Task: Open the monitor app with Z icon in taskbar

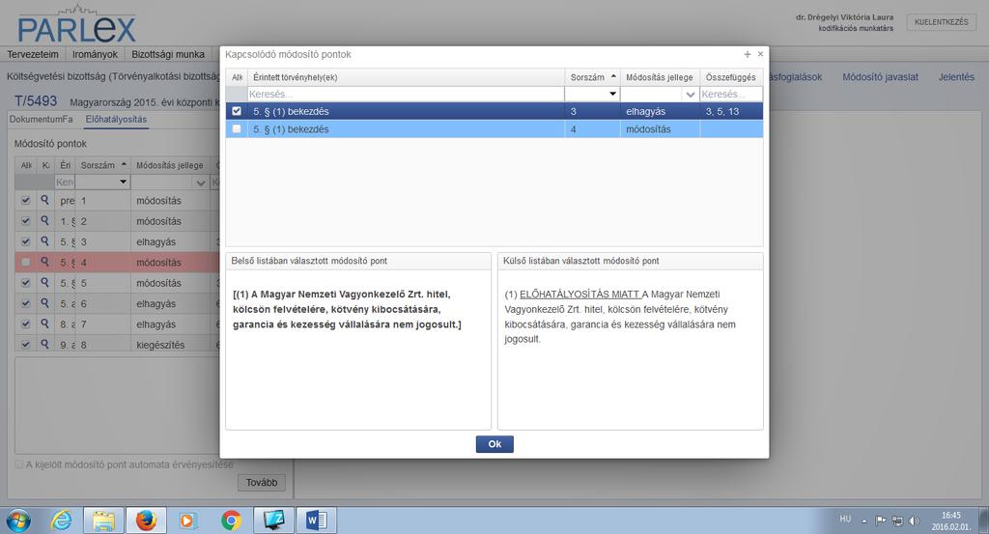Action: [273, 520]
